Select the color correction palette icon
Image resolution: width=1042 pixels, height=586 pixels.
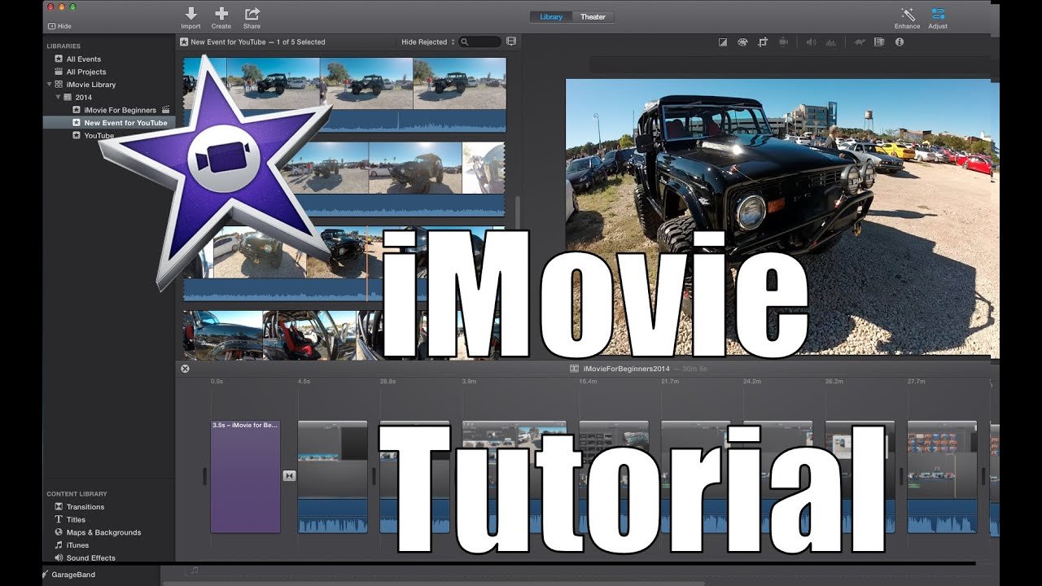coord(742,42)
